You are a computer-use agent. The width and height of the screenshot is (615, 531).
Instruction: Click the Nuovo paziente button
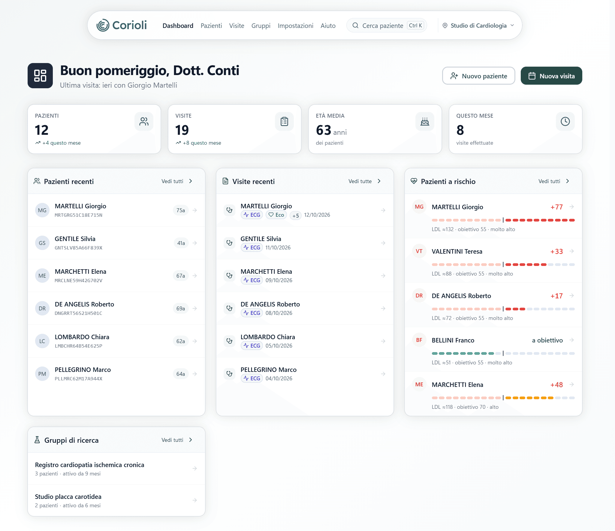pos(478,76)
